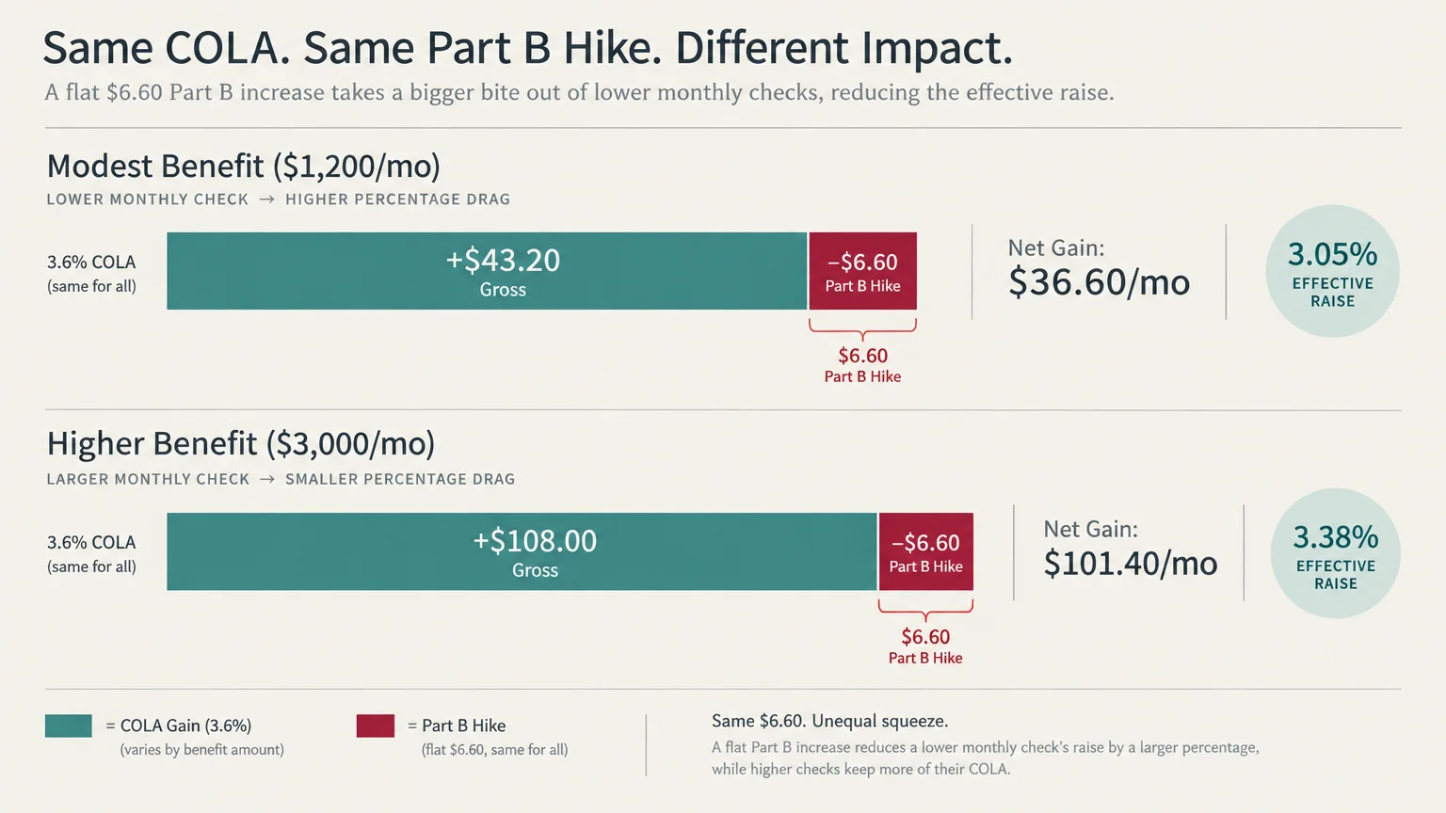Click the 'Net Gain:' label above $101.40/mo
This screenshot has width=1446, height=813.
click(1090, 530)
